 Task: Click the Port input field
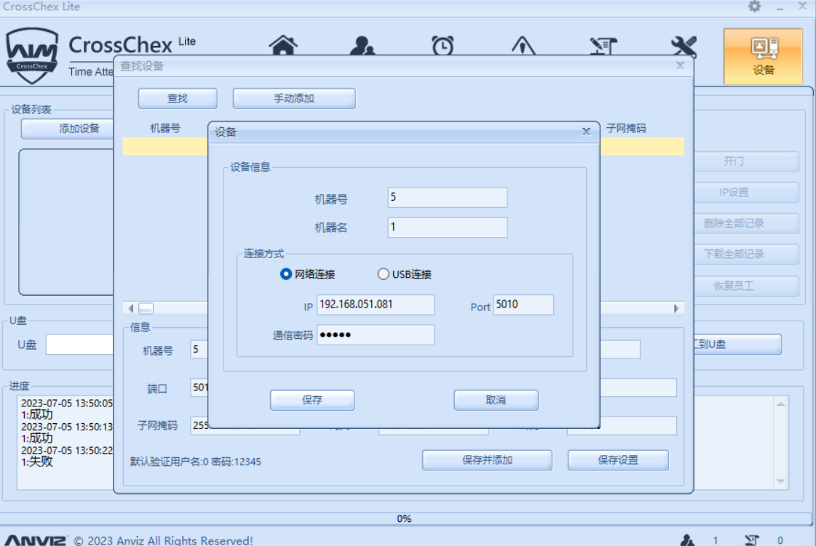[x=523, y=305]
